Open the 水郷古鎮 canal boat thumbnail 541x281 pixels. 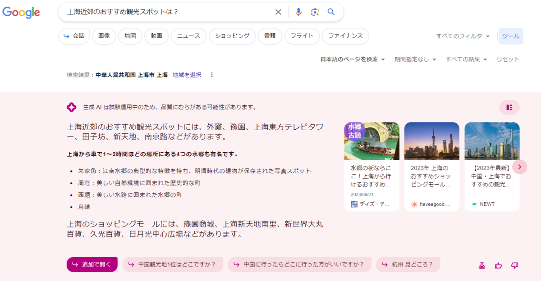click(371, 141)
